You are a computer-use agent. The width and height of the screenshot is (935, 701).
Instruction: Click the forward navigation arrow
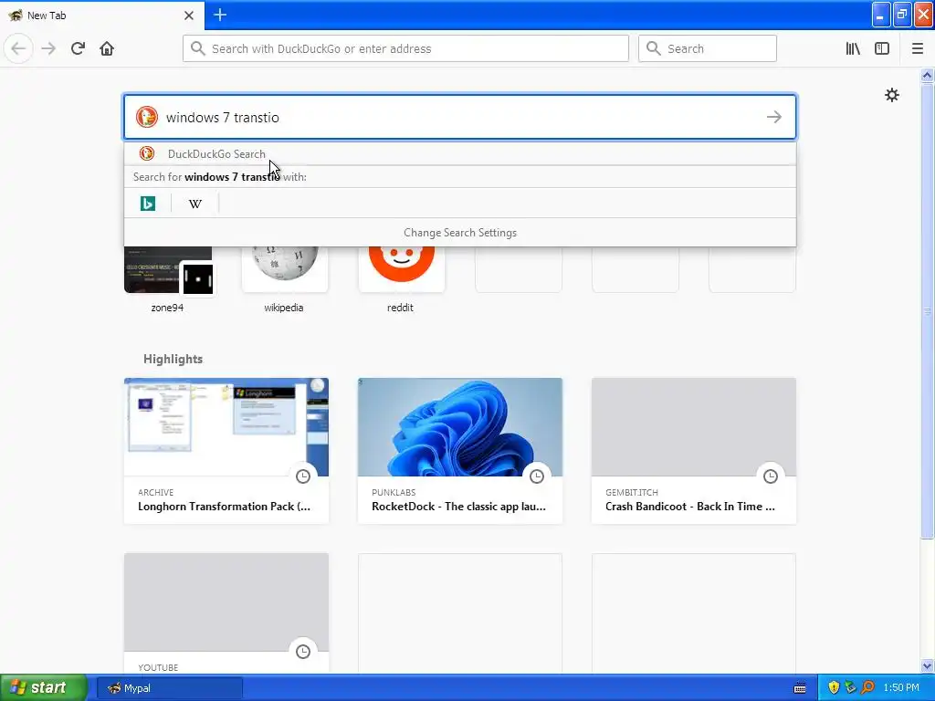pyautogui.click(x=48, y=48)
